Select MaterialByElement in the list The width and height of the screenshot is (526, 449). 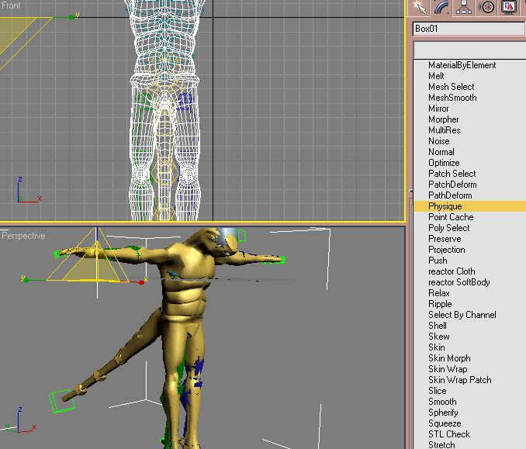(x=462, y=65)
